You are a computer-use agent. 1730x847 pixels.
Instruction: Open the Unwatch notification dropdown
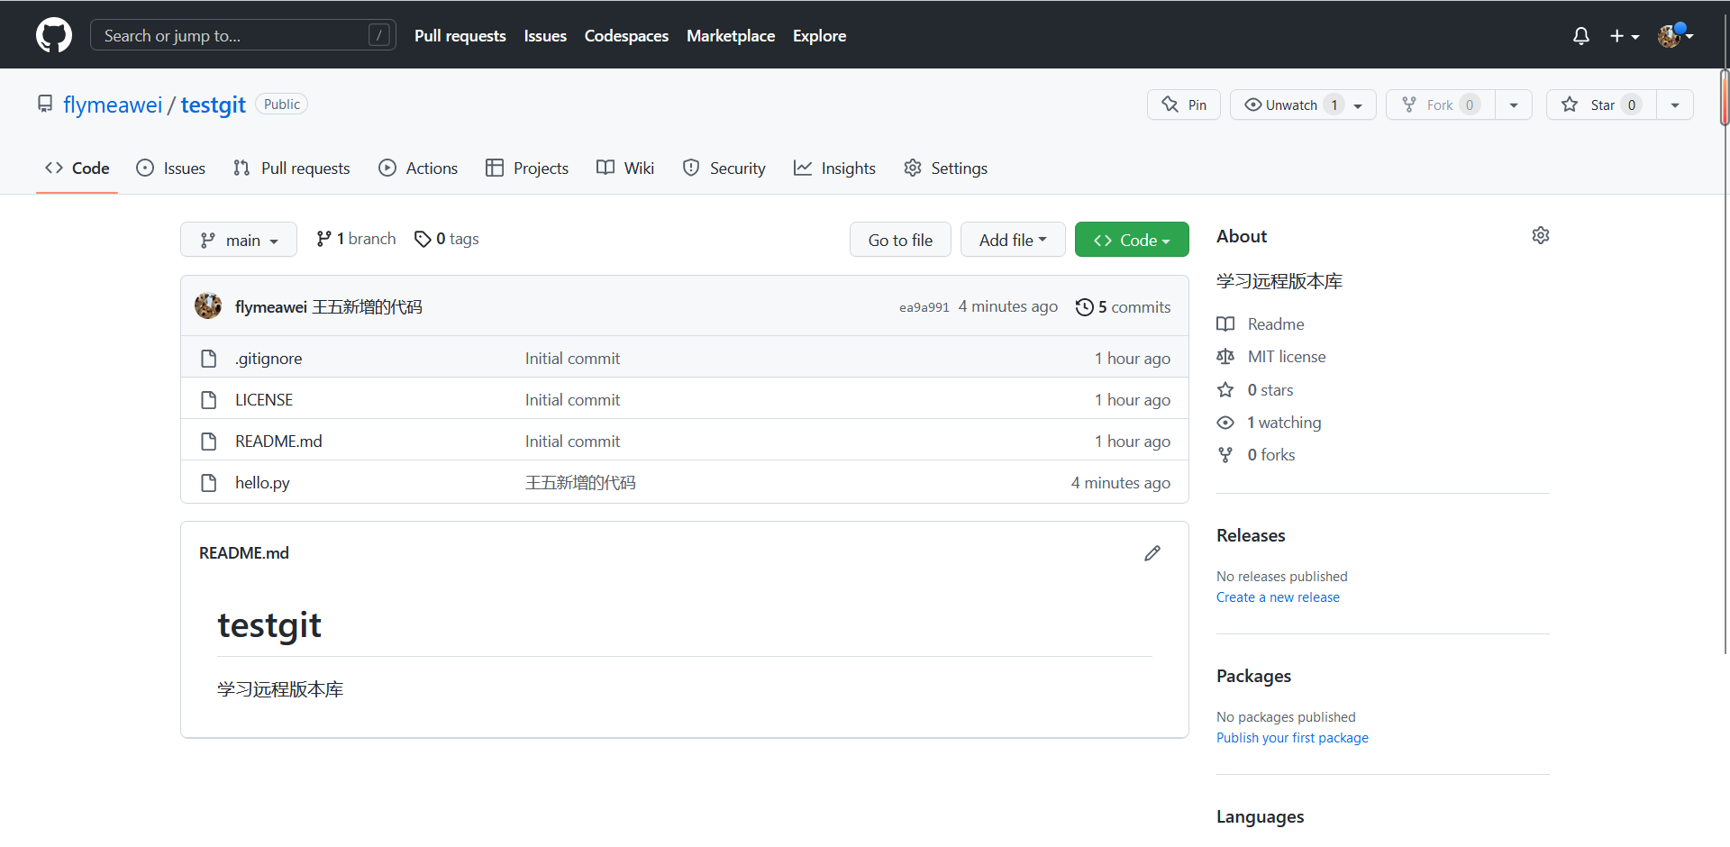[x=1302, y=105]
